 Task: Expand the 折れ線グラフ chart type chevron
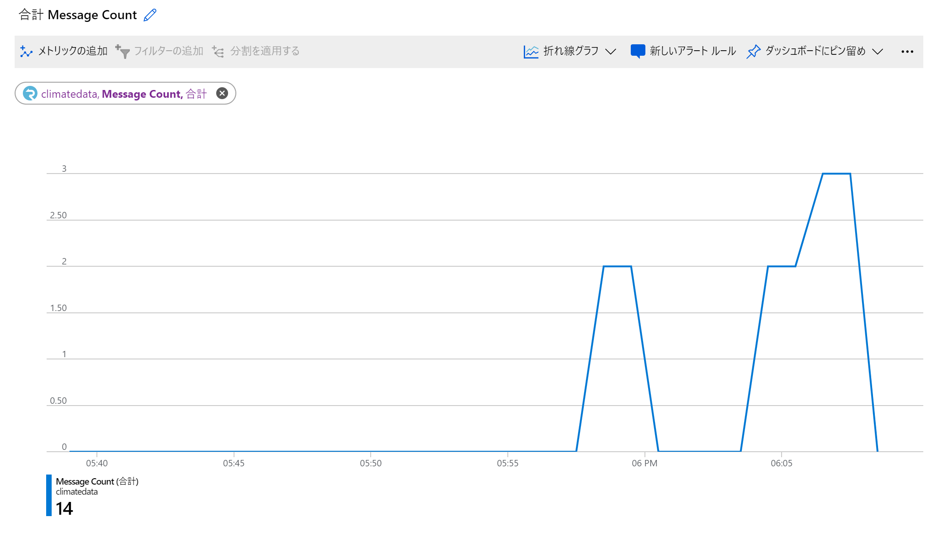pyautogui.click(x=611, y=51)
